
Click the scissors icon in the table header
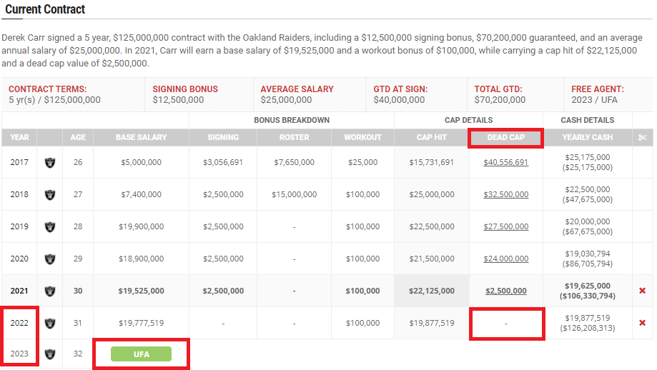coord(642,137)
